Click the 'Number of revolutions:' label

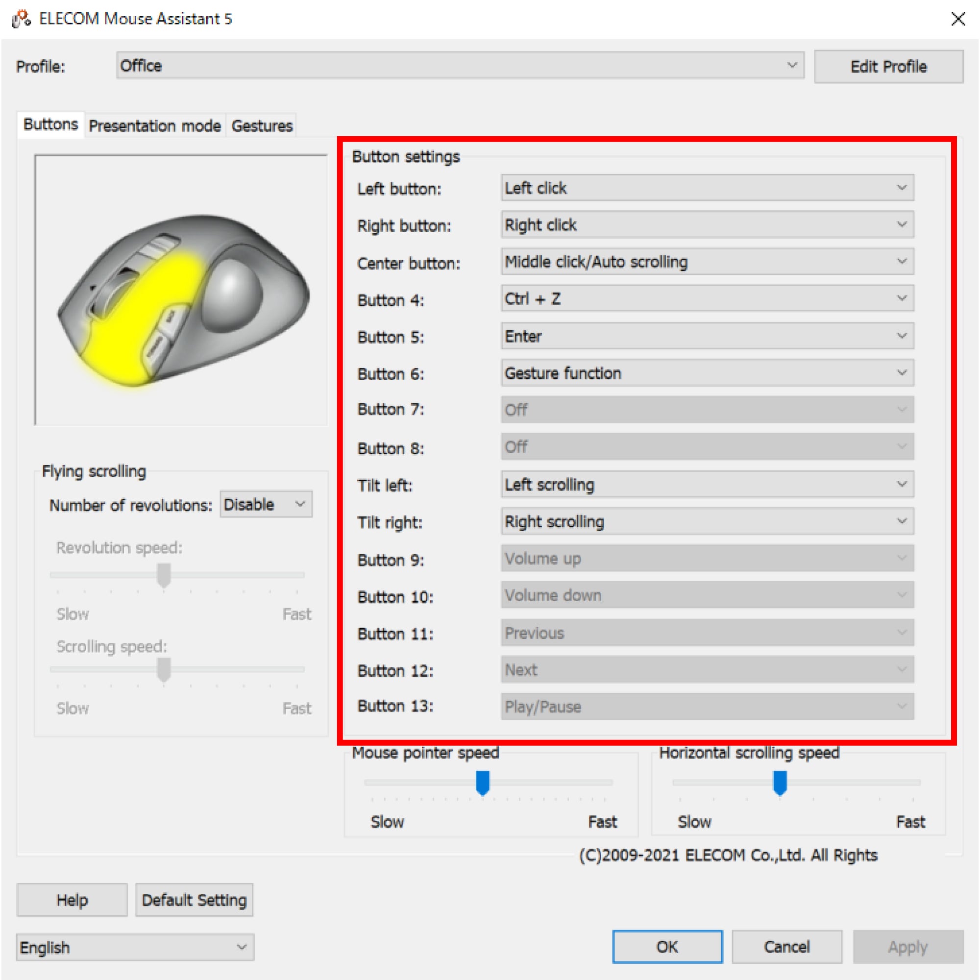(131, 505)
